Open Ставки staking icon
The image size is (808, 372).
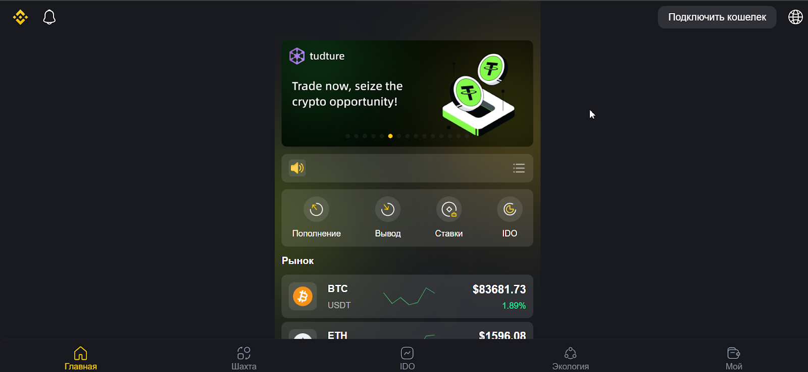click(x=449, y=209)
